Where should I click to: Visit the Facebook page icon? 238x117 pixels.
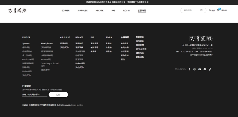[x=189, y=69]
